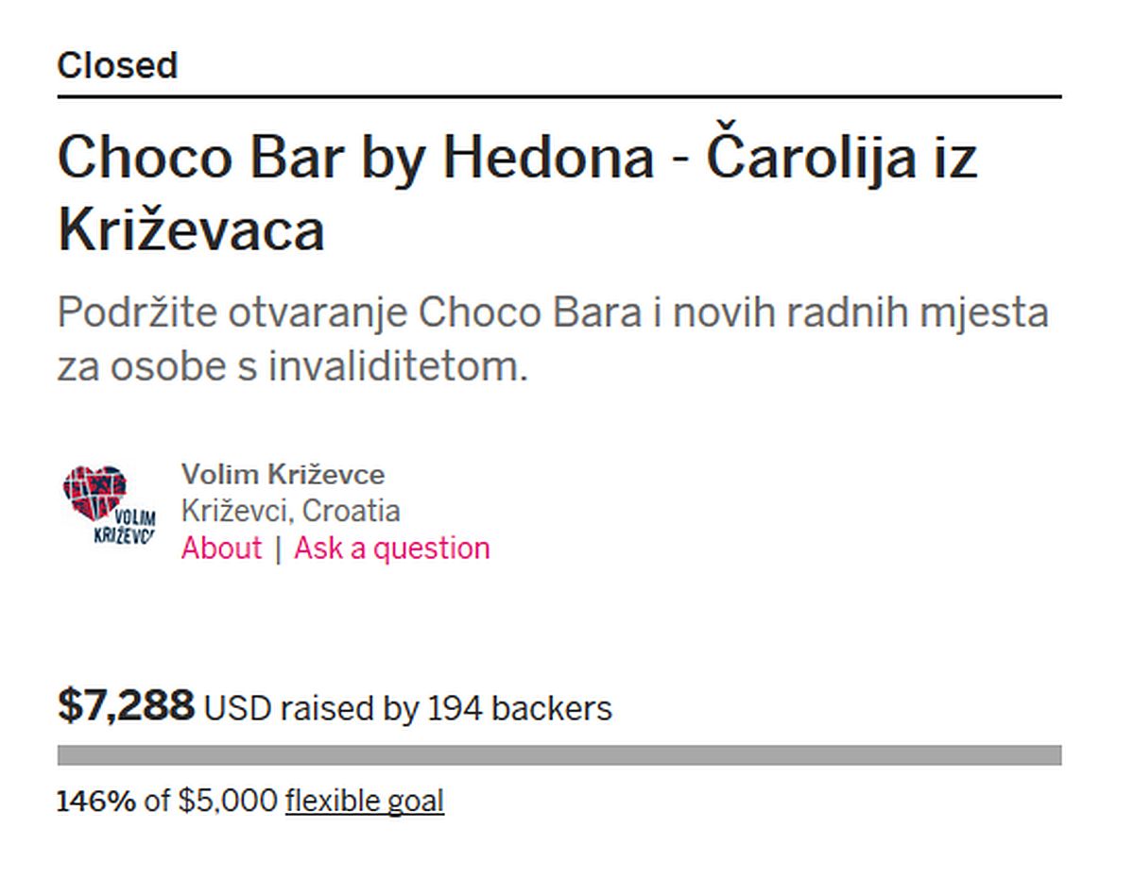Viewport: 1134px width, 879px height.
Task: Click the za osobe s invaliditetom line
Action: (x=292, y=366)
